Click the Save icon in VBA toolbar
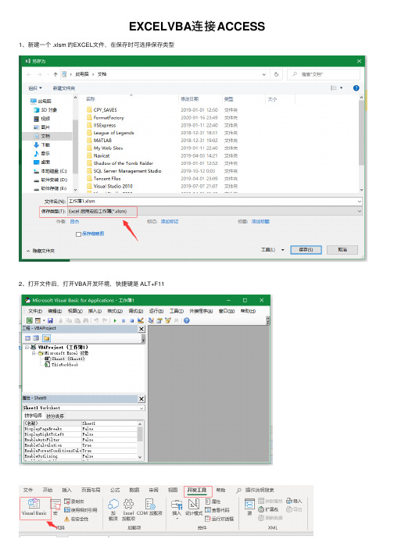This screenshot has height=557, width=394. click(50, 320)
